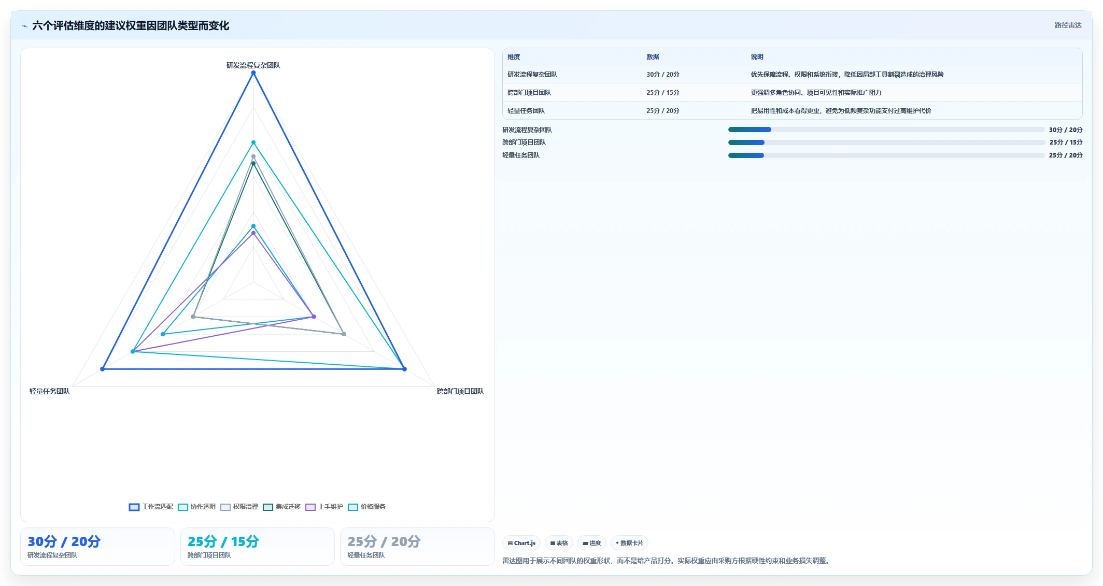Toggle the 权限治理 legend swatch
1103x586 pixels.
coord(225,507)
